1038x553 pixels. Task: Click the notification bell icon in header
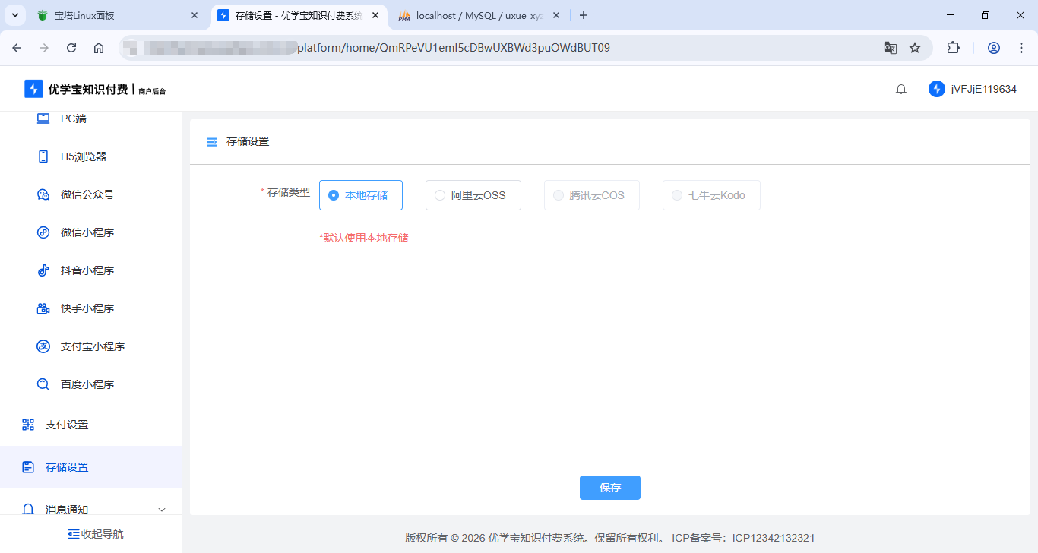tap(901, 89)
